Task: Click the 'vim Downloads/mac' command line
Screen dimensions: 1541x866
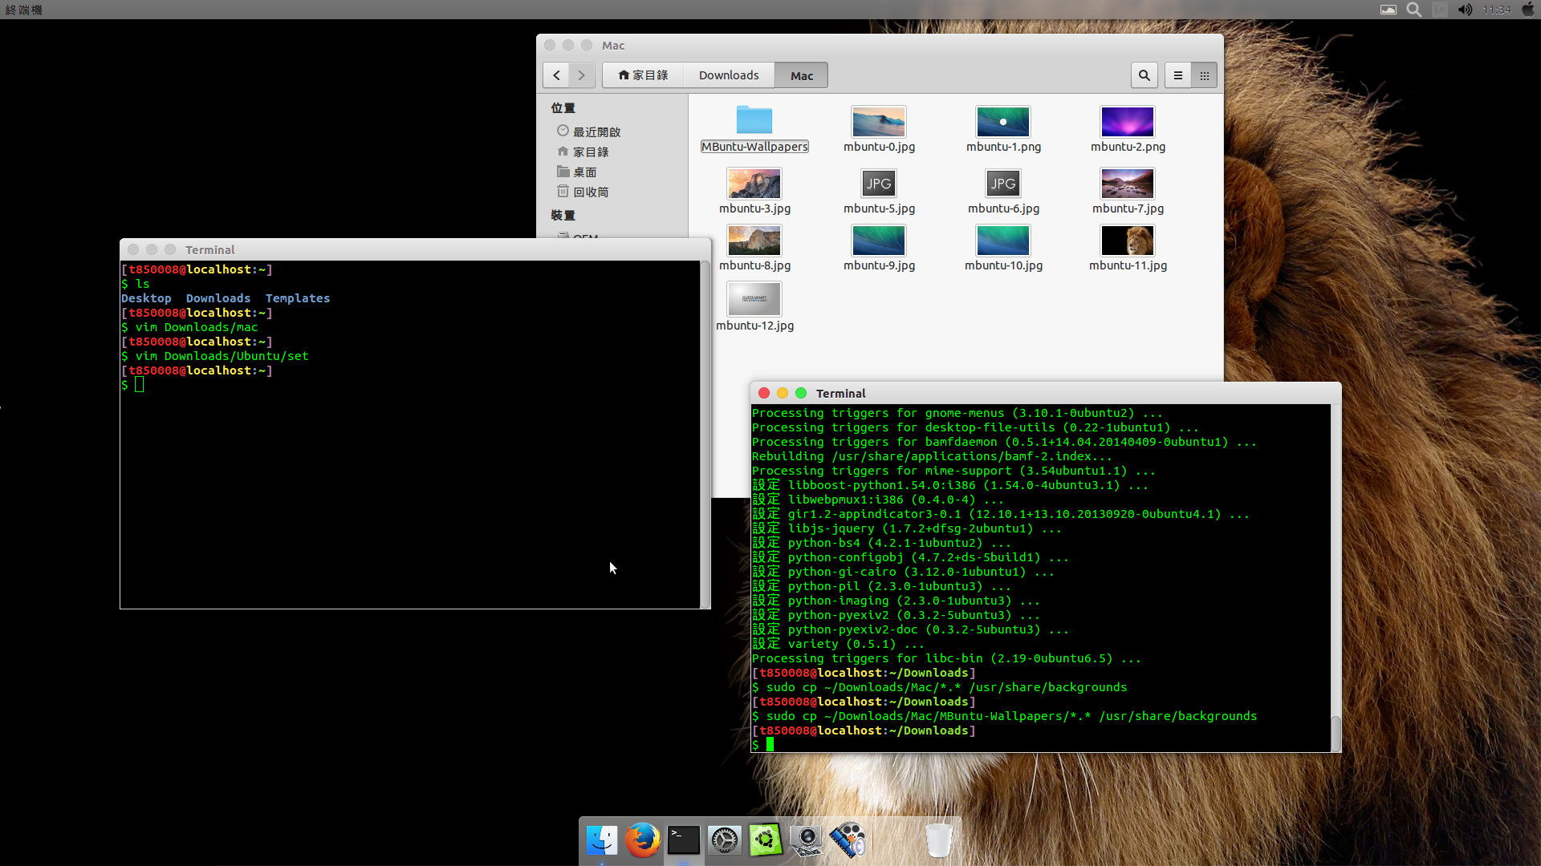Action: (x=190, y=327)
